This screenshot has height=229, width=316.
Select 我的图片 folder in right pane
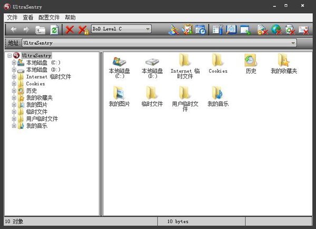(x=119, y=93)
